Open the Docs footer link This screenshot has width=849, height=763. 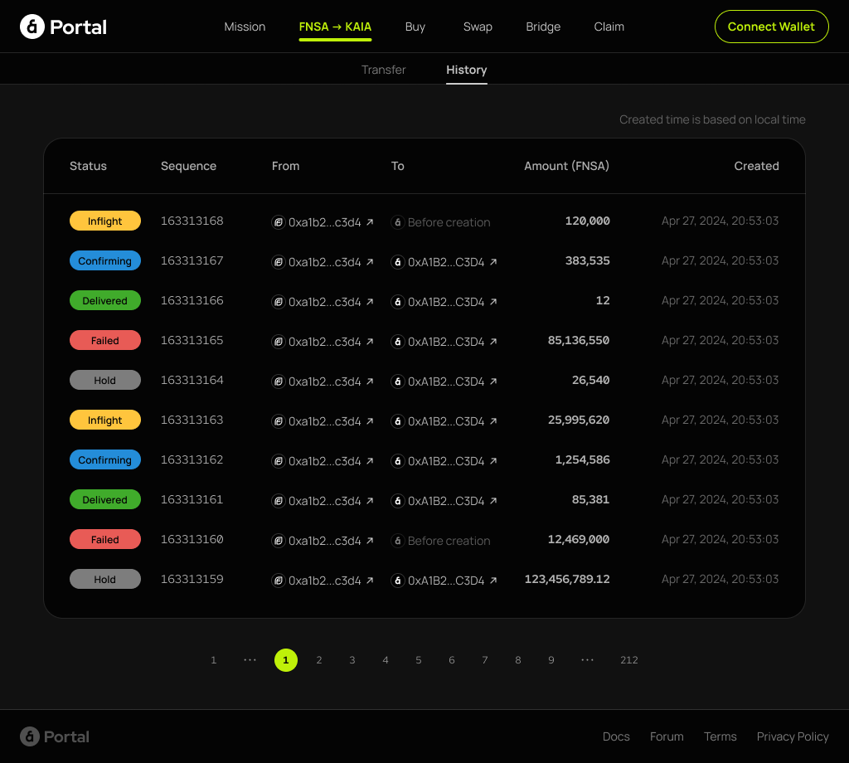[616, 736]
